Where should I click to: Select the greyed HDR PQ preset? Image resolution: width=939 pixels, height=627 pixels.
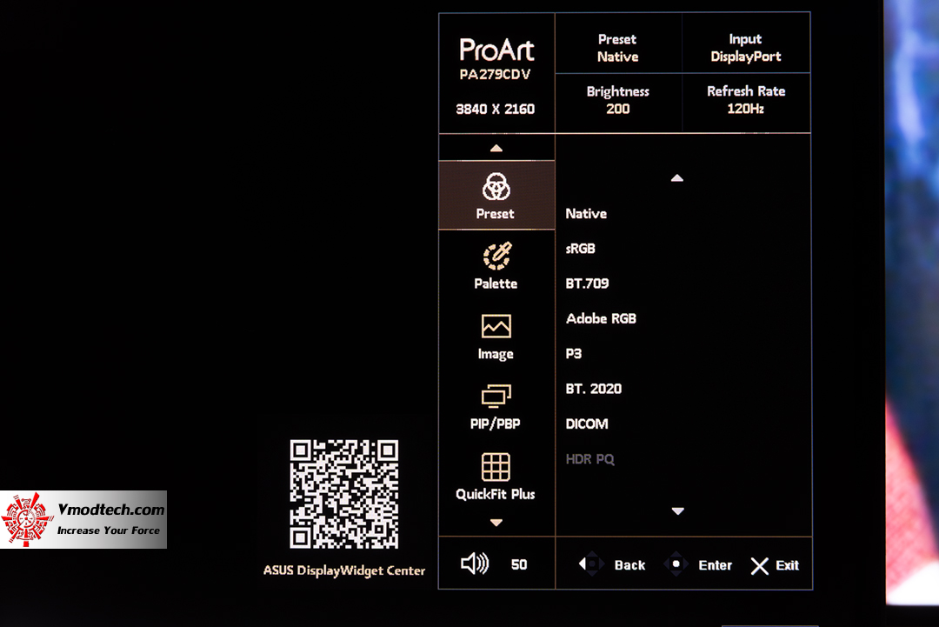589,459
